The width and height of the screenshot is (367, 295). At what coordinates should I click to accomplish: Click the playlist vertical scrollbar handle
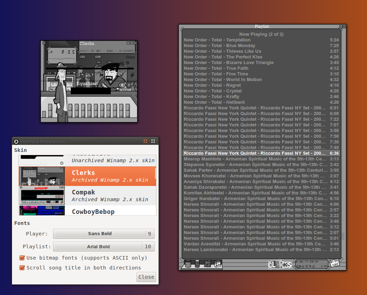(x=342, y=236)
